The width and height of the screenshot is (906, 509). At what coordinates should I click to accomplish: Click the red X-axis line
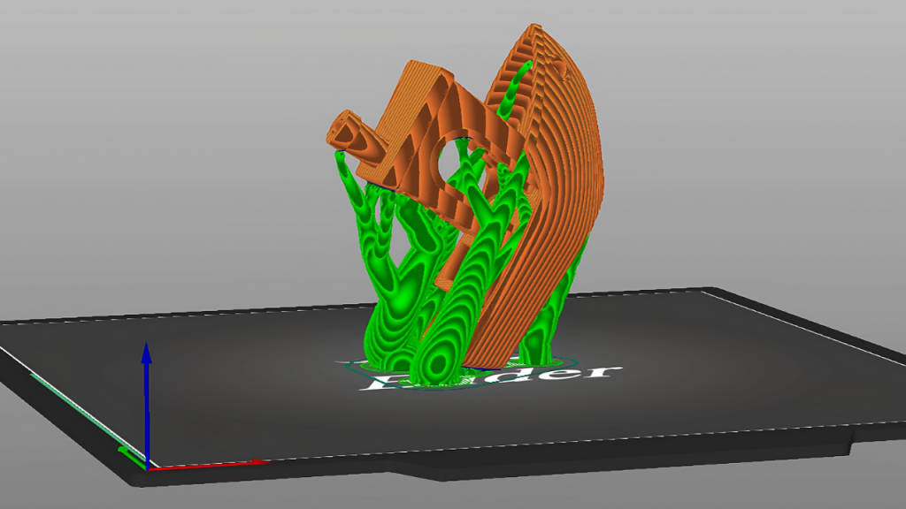[x=212, y=464]
